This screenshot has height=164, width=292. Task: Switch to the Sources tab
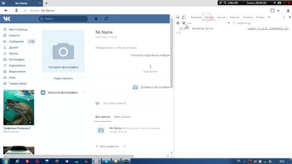222,17
